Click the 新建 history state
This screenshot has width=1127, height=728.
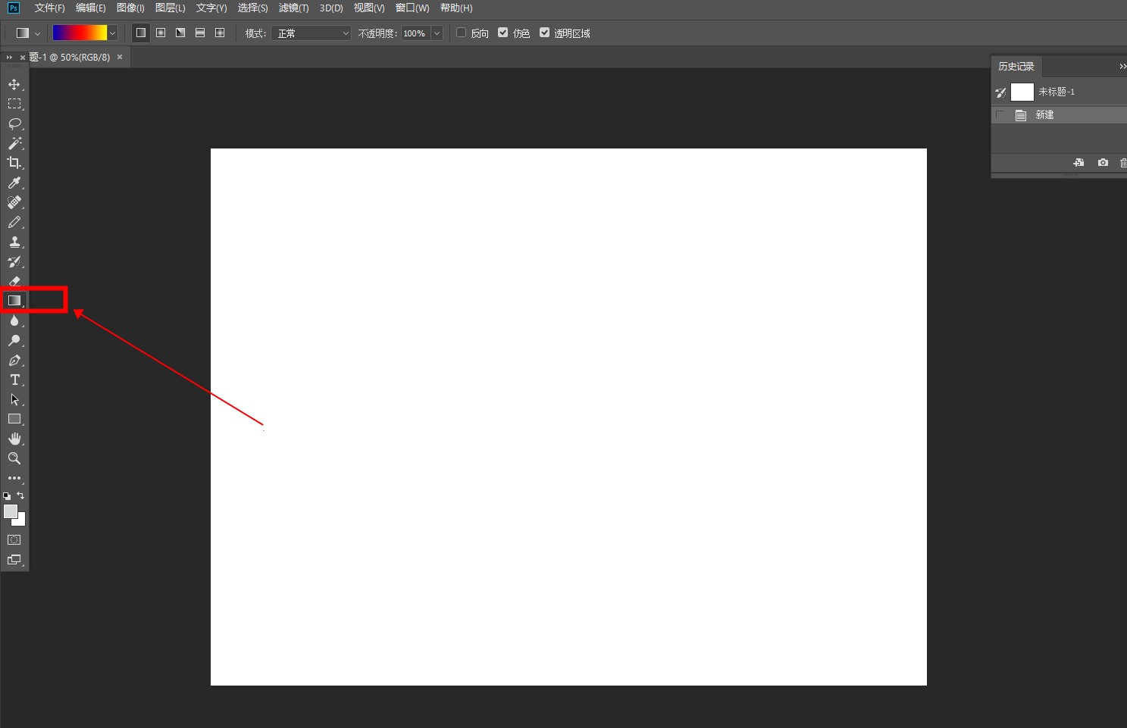(x=1045, y=115)
